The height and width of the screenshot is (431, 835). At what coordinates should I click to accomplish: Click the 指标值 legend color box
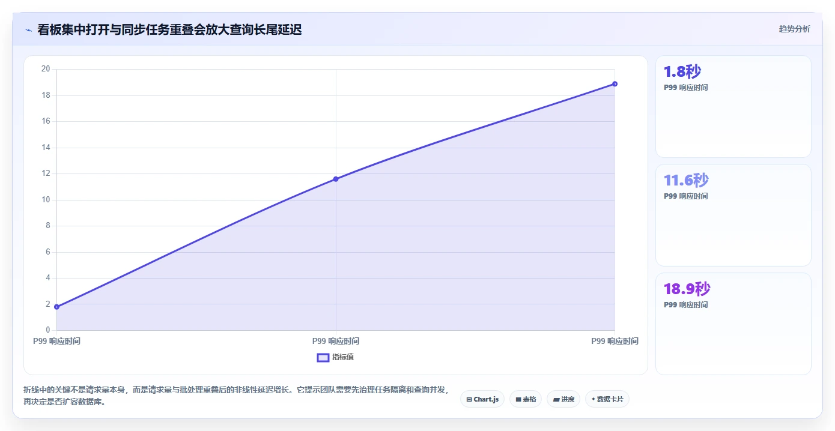(x=323, y=357)
